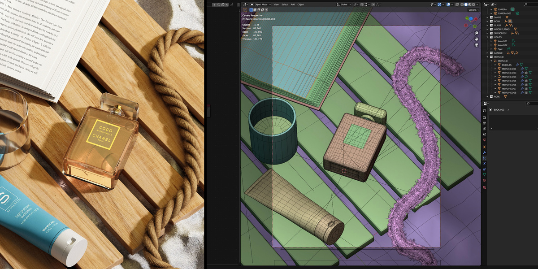Click the zoom magnifier viewport gizmo
538x269 pixels.
click(476, 33)
